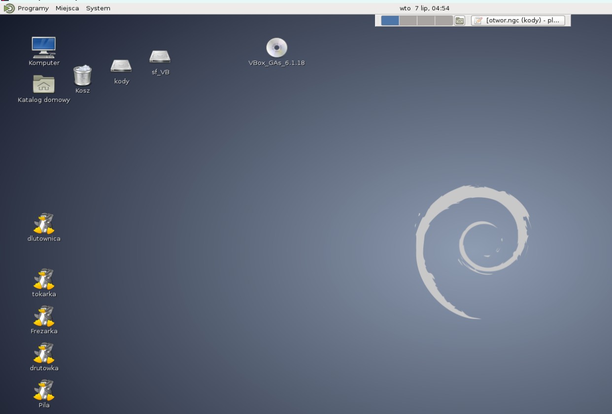Open the System menu

pyautogui.click(x=98, y=8)
